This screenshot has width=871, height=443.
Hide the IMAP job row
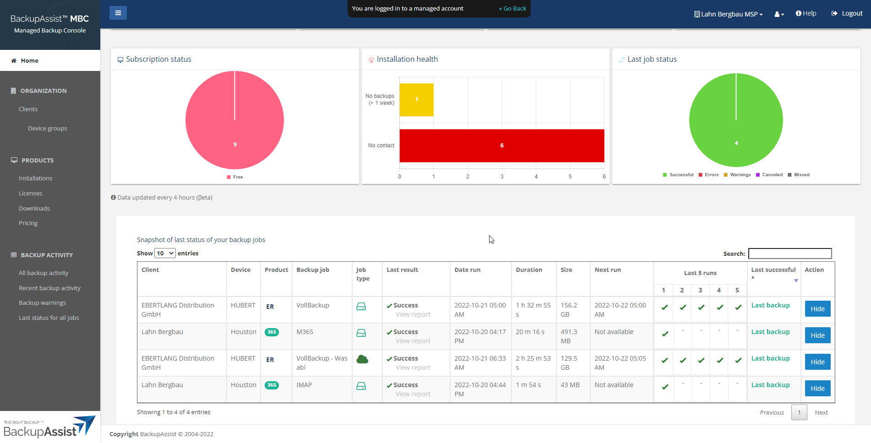pos(817,389)
